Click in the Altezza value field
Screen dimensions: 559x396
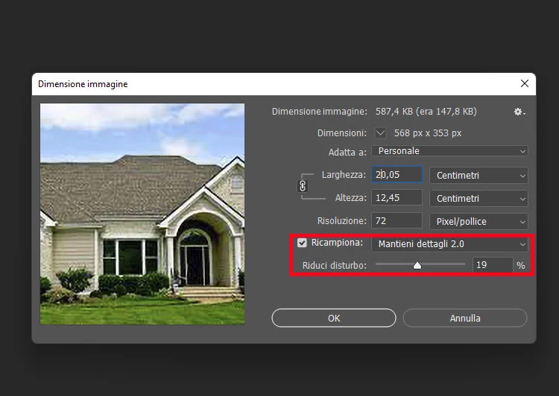pyautogui.click(x=397, y=198)
